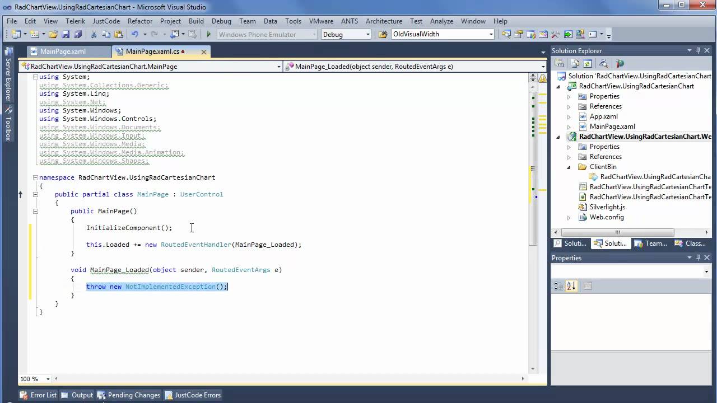Open the ANTS menu
717x403 pixels.
click(x=350, y=21)
